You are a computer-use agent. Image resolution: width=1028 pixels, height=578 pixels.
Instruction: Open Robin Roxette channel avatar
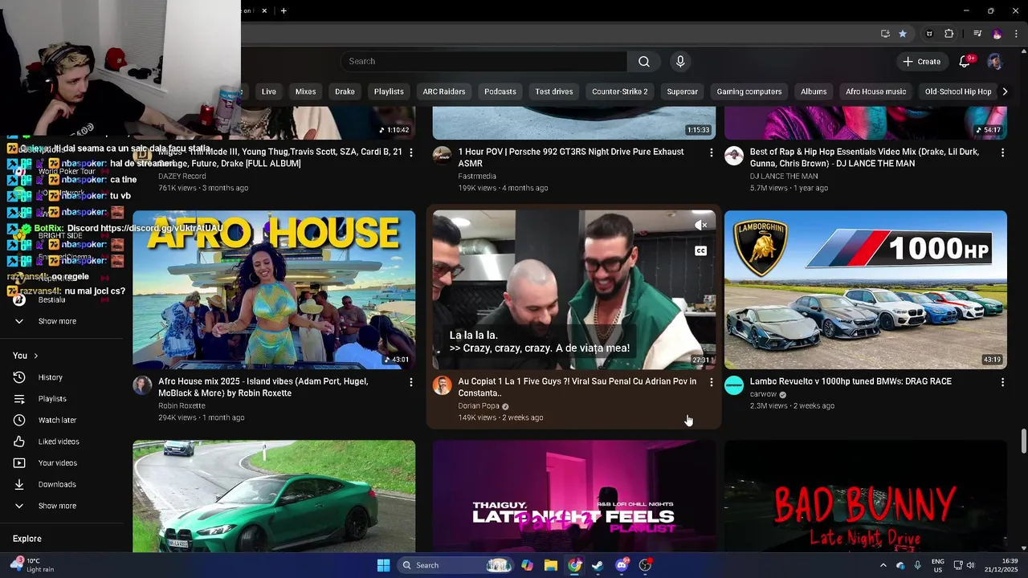point(142,385)
